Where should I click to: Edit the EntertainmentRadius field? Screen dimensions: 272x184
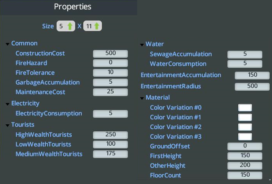coord(252,86)
